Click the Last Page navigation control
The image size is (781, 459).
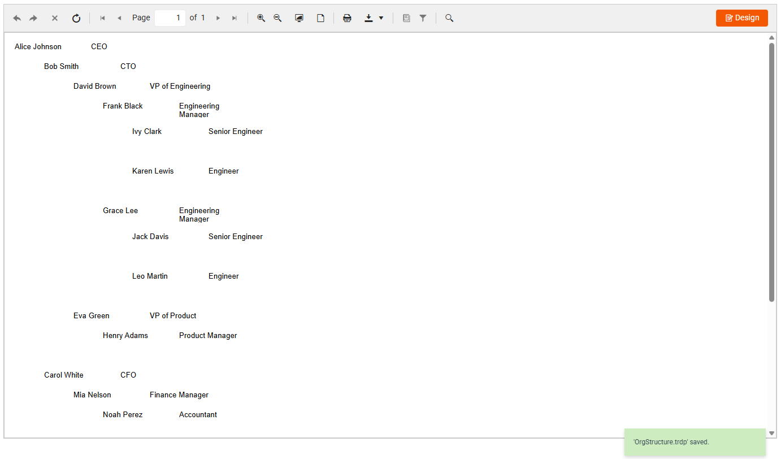(x=235, y=18)
